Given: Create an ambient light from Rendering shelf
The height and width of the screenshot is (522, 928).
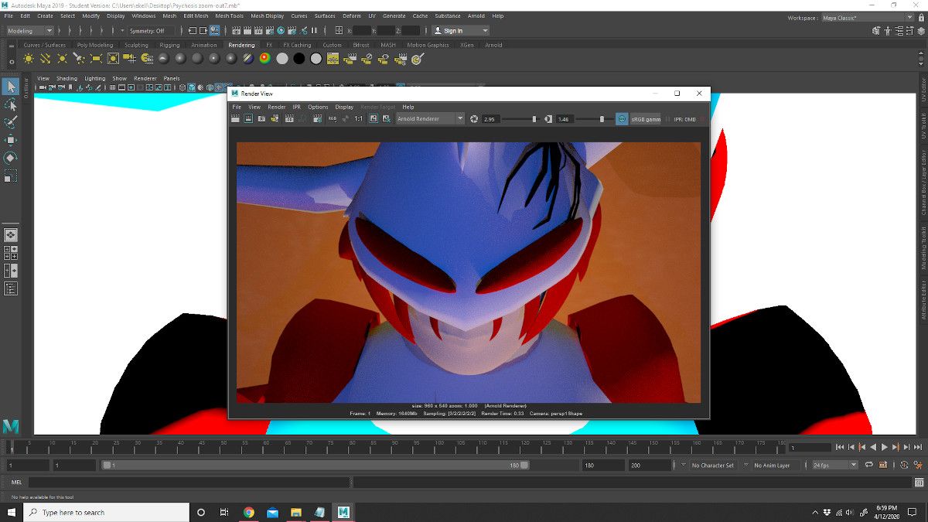Looking at the screenshot, I should [28, 59].
